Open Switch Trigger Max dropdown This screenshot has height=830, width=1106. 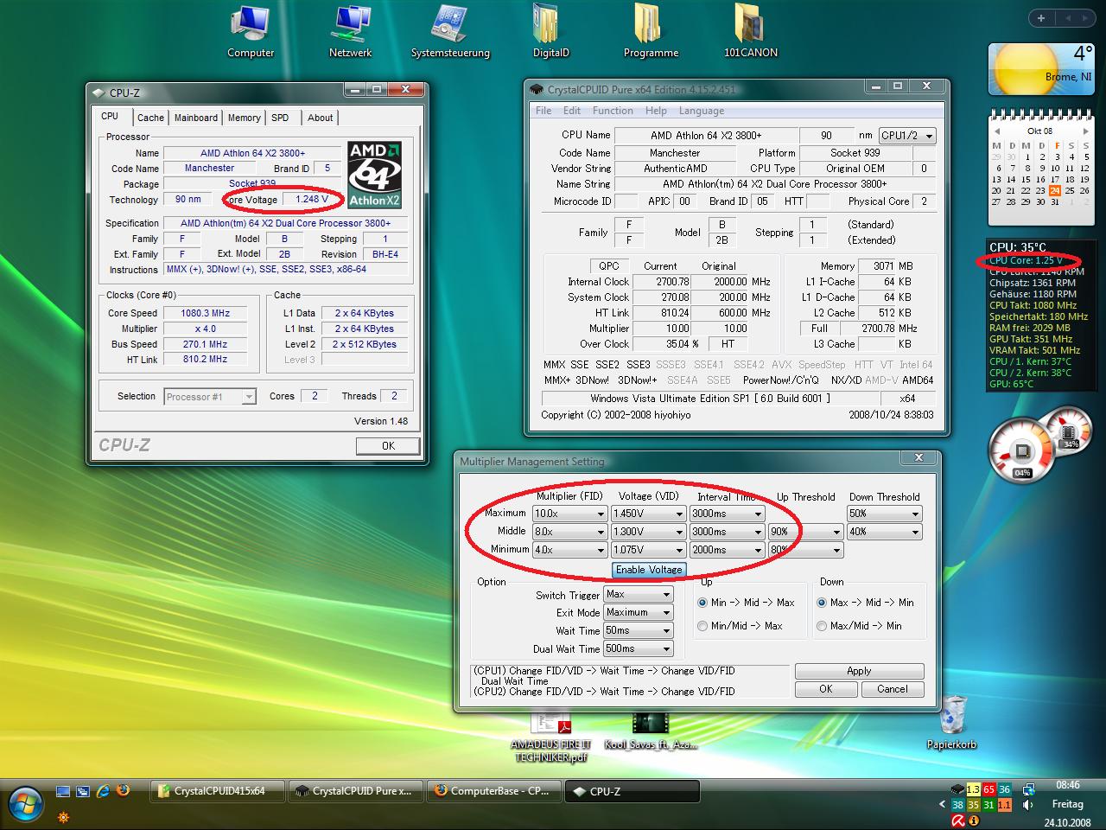(639, 594)
